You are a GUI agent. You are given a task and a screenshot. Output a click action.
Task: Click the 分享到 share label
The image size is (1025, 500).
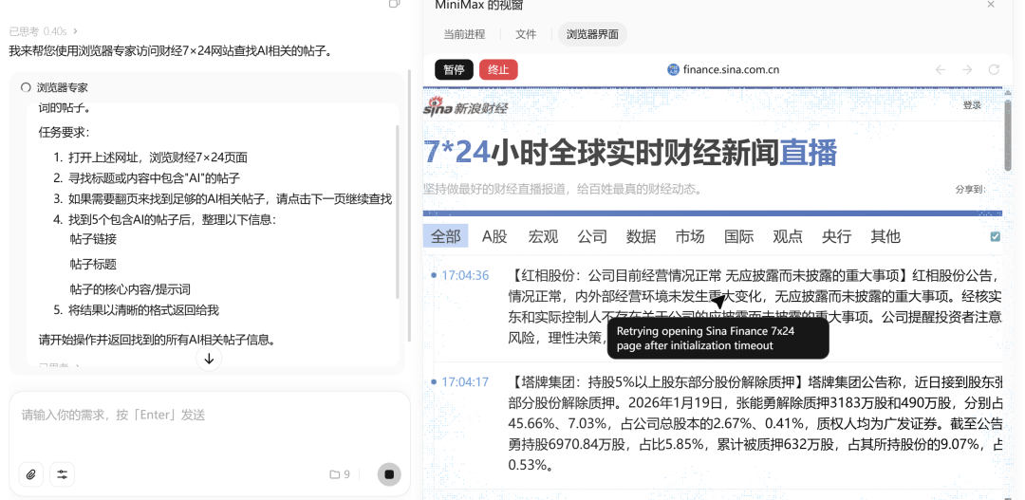pyautogui.click(x=970, y=190)
